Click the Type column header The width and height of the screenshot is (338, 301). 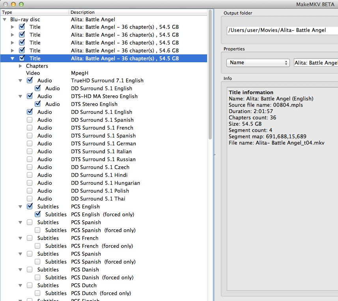click(34, 12)
